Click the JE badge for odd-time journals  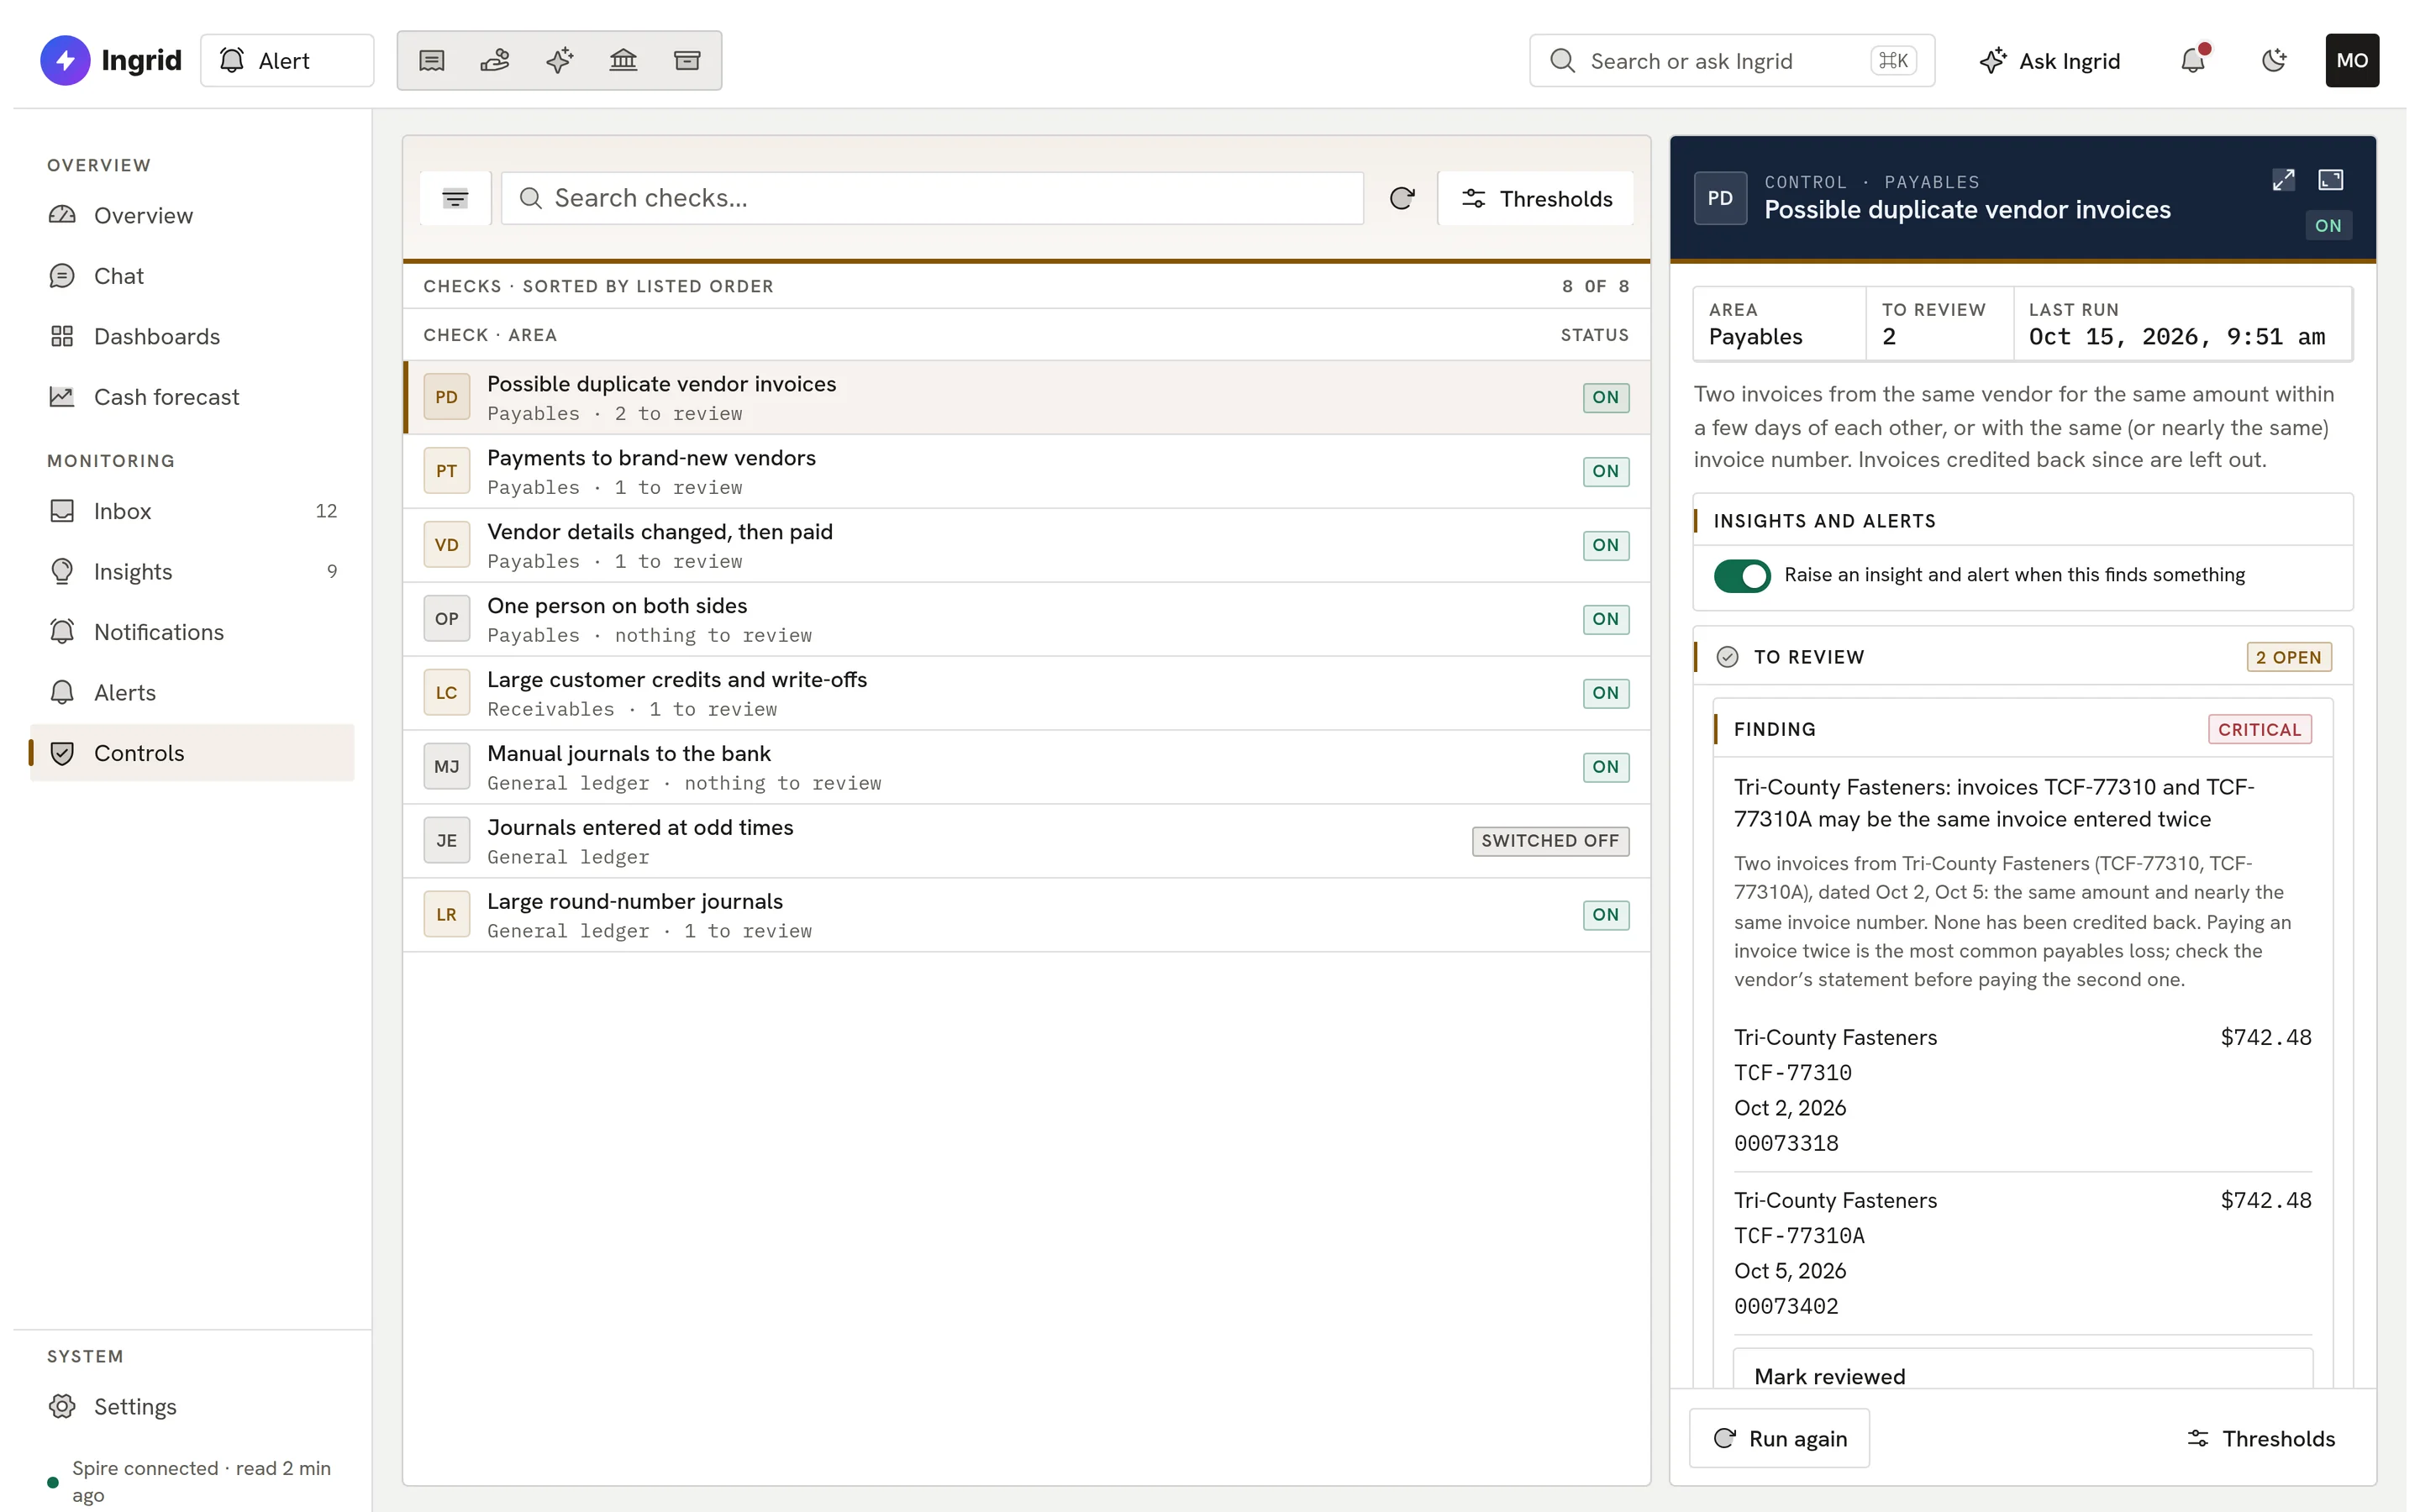click(x=446, y=841)
